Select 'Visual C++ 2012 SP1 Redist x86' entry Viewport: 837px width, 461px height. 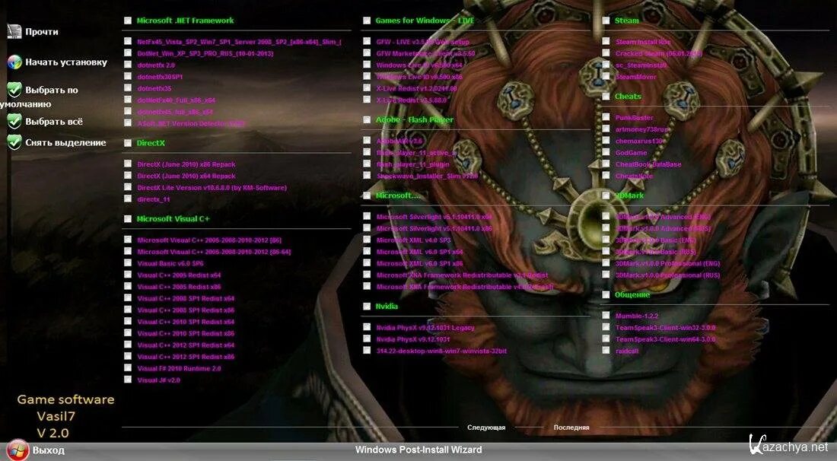coord(186,357)
